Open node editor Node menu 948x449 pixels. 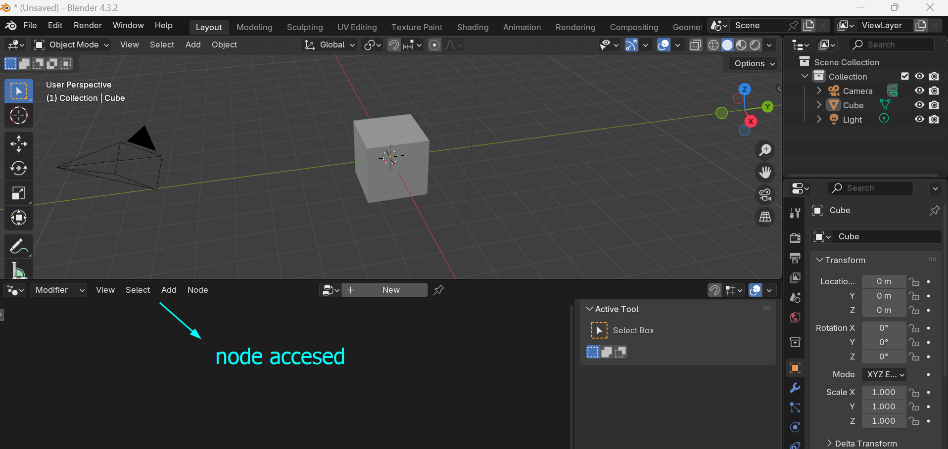click(x=197, y=290)
